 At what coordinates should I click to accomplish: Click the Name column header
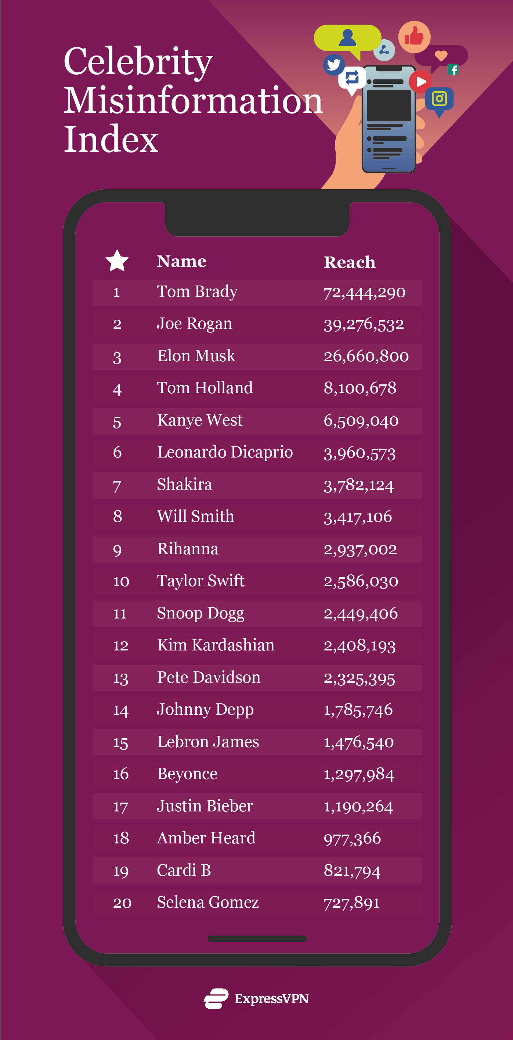pos(181,261)
